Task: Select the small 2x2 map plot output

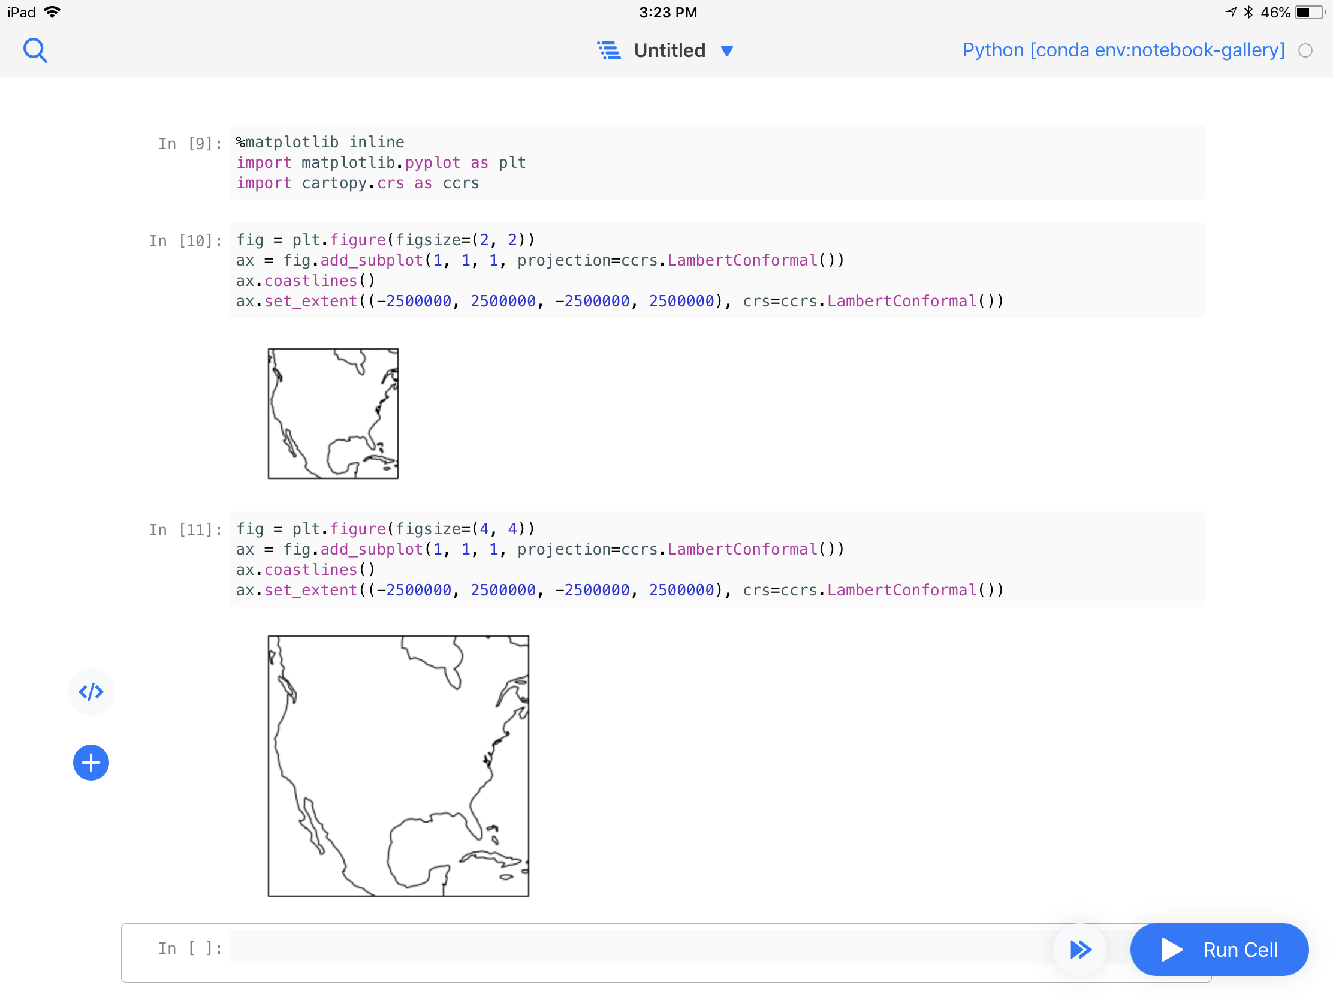Action: pyautogui.click(x=332, y=413)
